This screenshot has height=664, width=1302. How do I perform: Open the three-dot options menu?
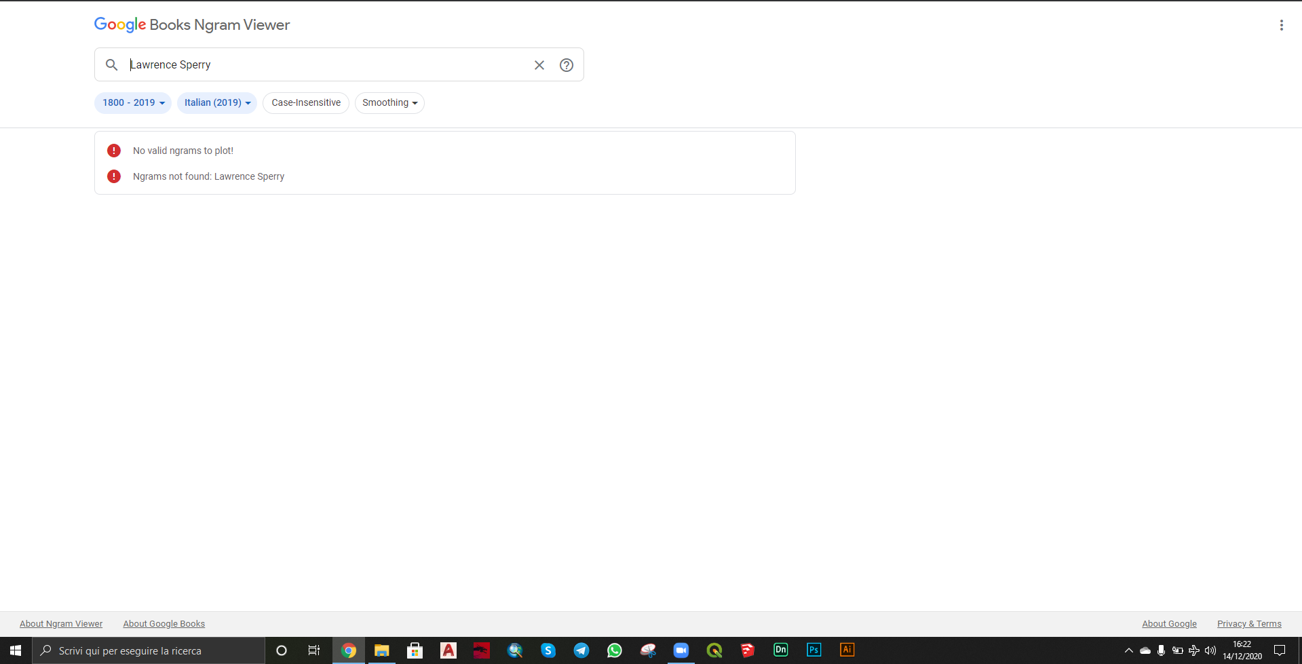[x=1281, y=25]
